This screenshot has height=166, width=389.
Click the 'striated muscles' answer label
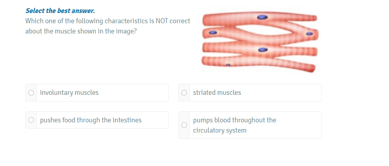[217, 93]
